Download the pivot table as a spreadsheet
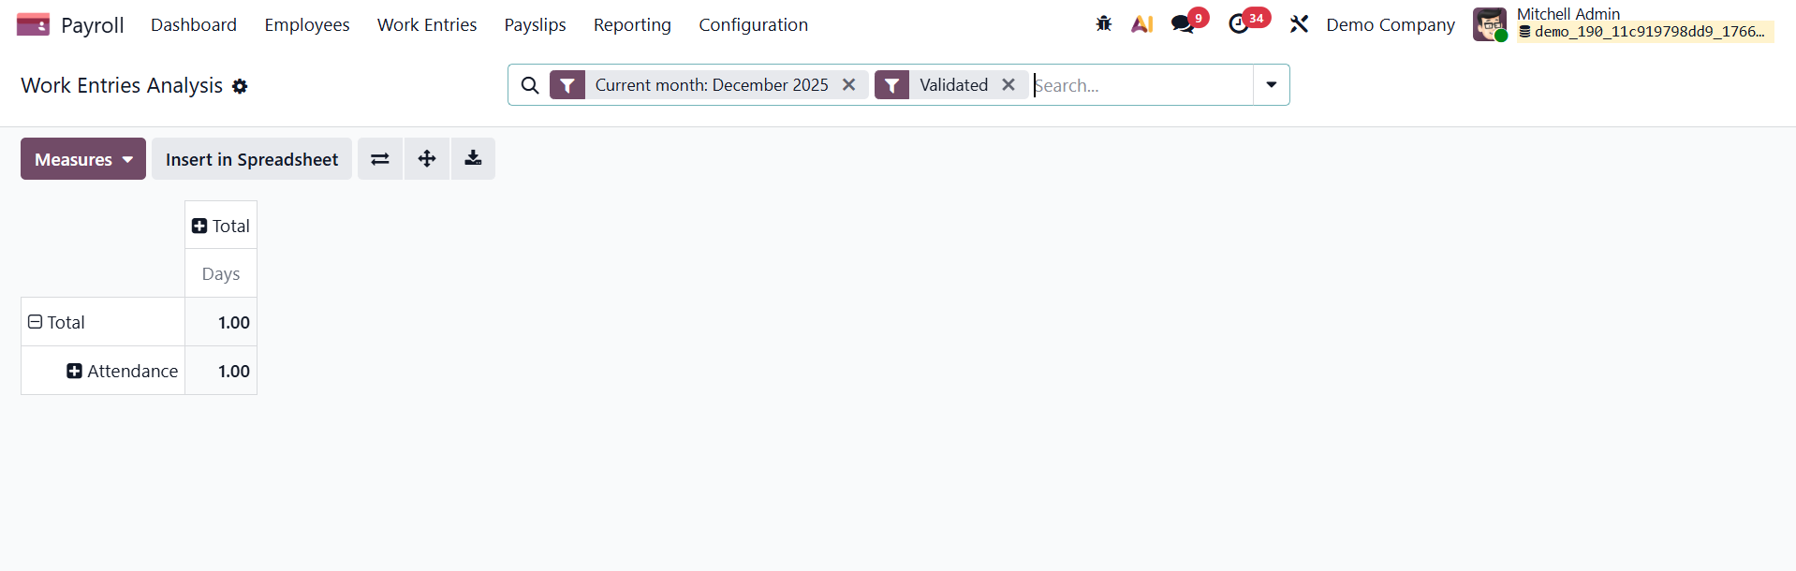 click(473, 159)
